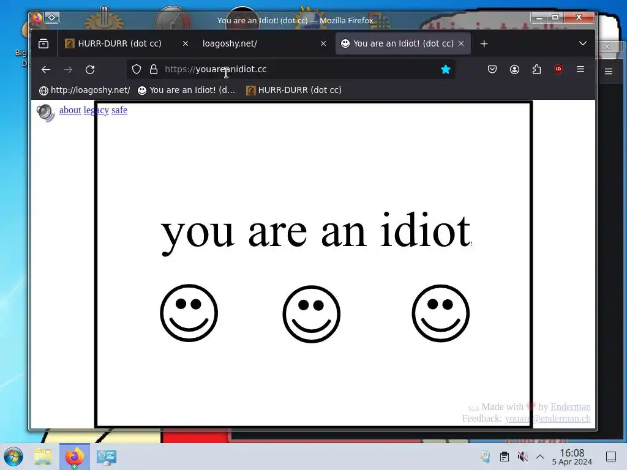Open clock showing 16:08
627x470 pixels.
pyautogui.click(x=572, y=457)
